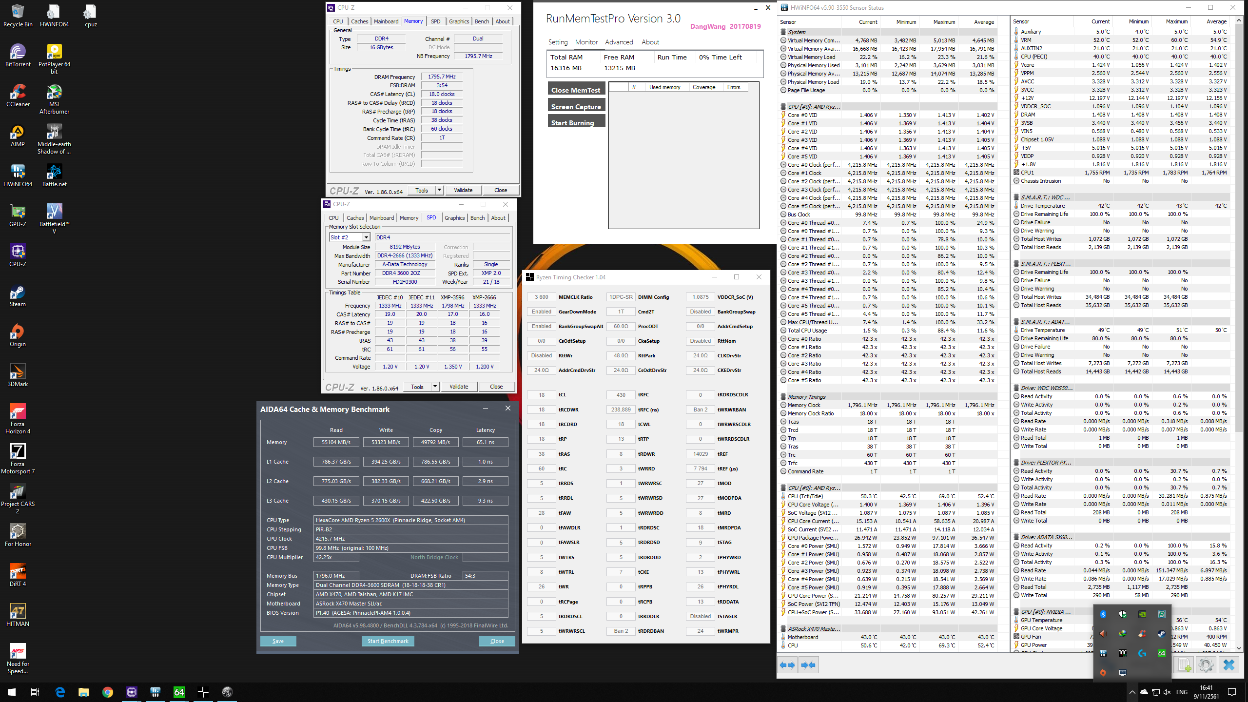Open CCleaner tray icon in overflow
The image size is (1248, 702).
1142,634
